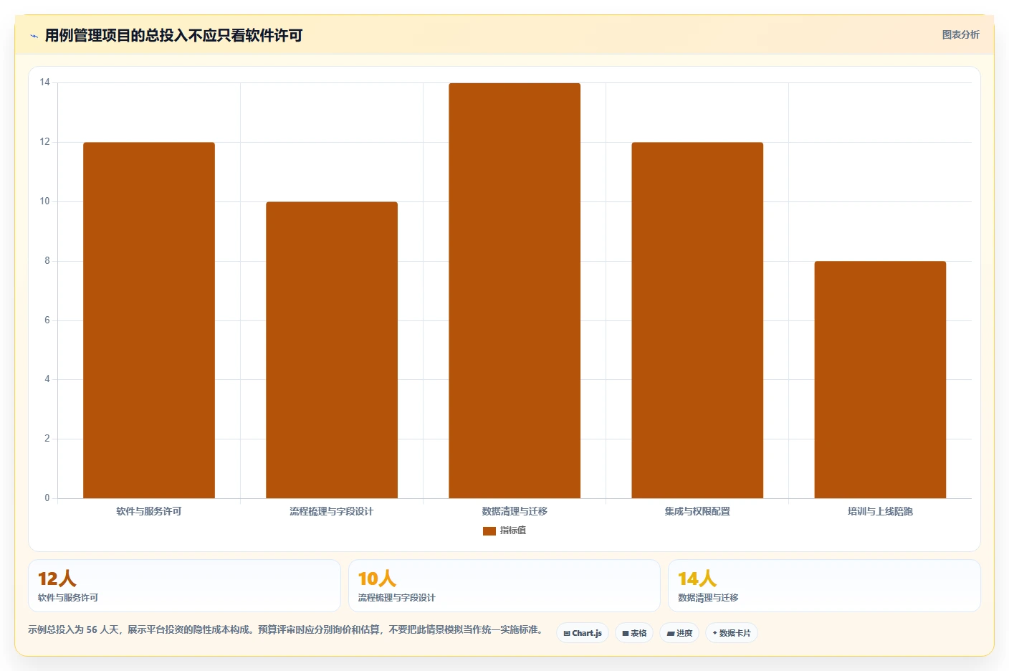This screenshot has width=1009, height=671.
Task: Select the 集成与权限配置 bar in the chart
Action: 697,320
